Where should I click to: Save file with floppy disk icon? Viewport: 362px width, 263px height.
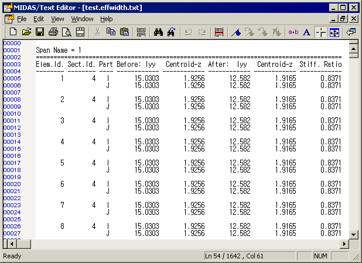click(40, 32)
